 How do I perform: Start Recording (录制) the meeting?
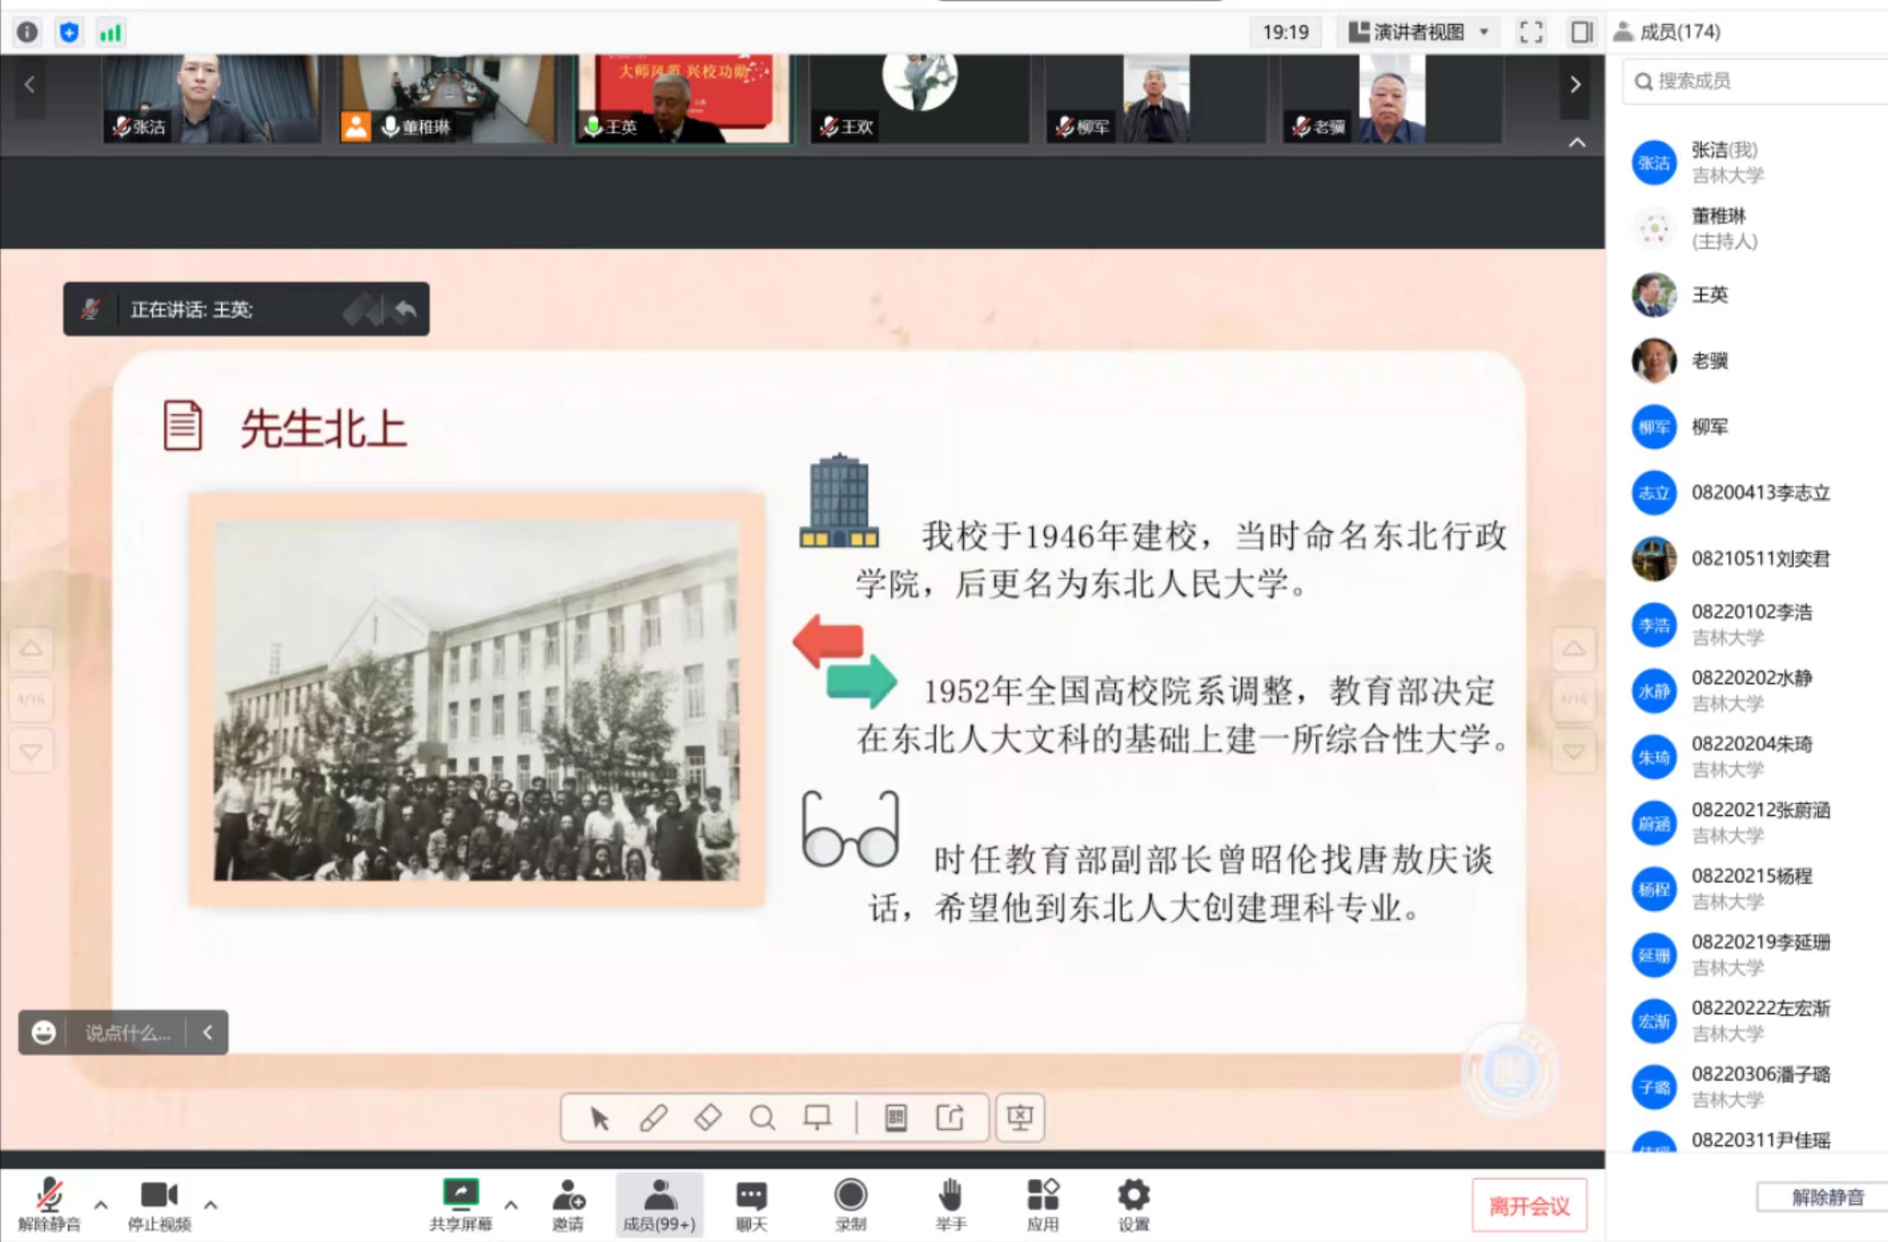pyautogui.click(x=851, y=1203)
